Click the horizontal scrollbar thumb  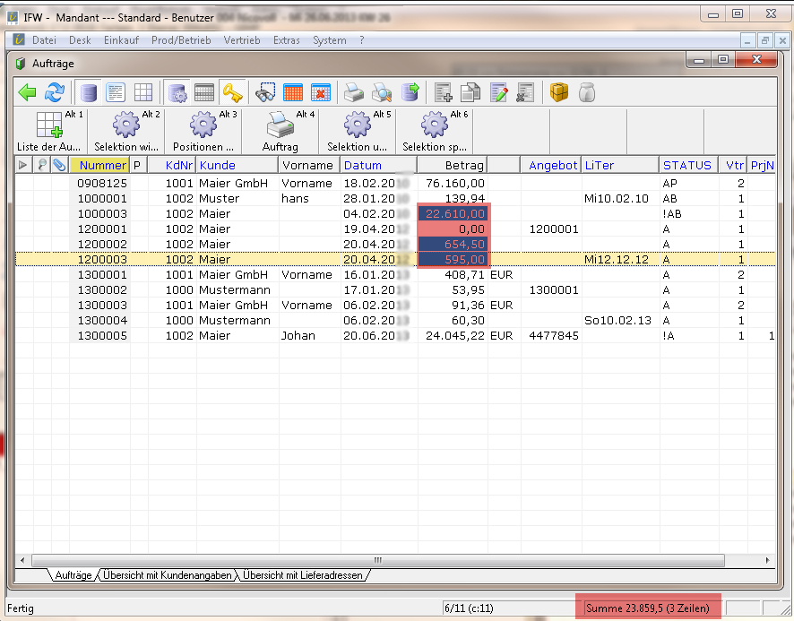376,559
